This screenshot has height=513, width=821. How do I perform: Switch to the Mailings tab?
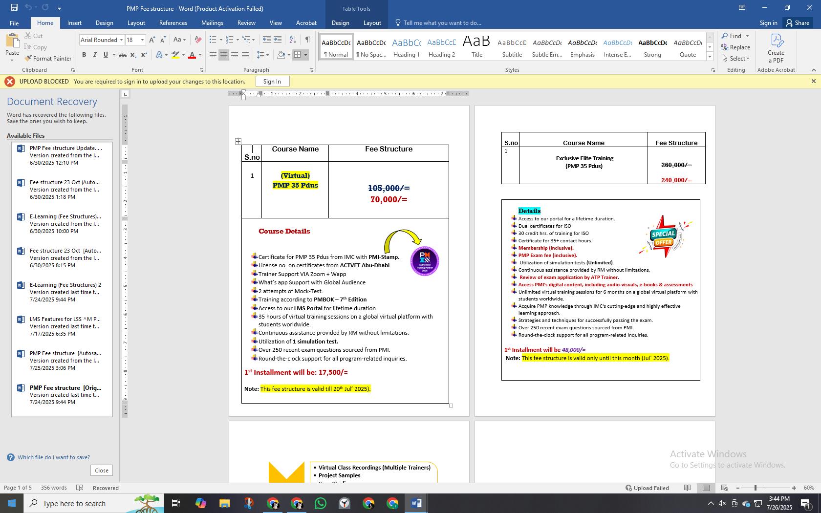click(212, 22)
